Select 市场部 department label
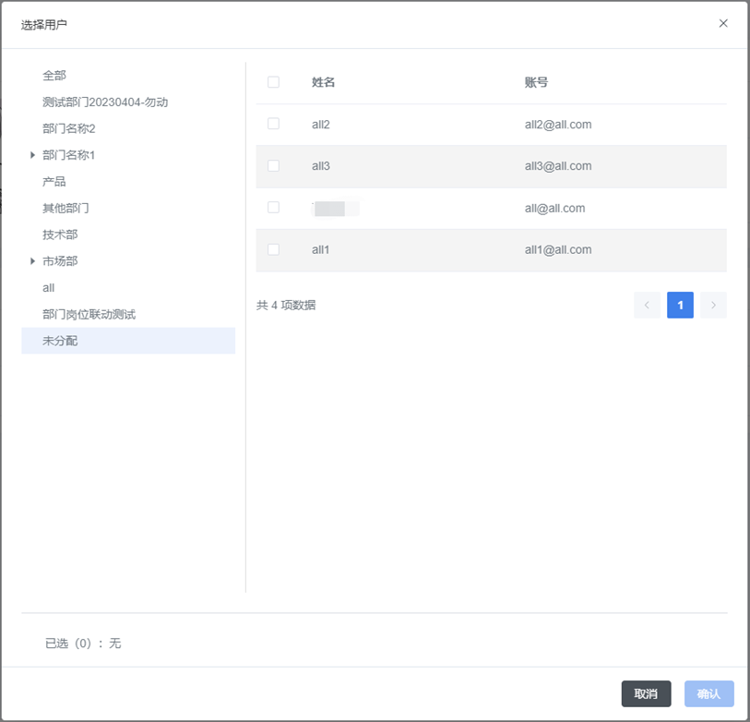 pyautogui.click(x=60, y=261)
